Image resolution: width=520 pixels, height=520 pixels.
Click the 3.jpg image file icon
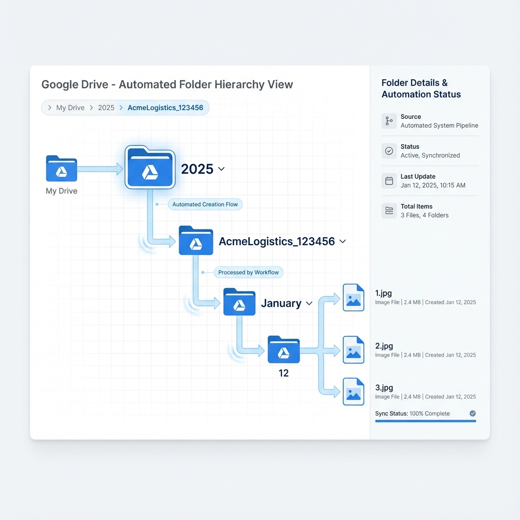click(x=353, y=392)
